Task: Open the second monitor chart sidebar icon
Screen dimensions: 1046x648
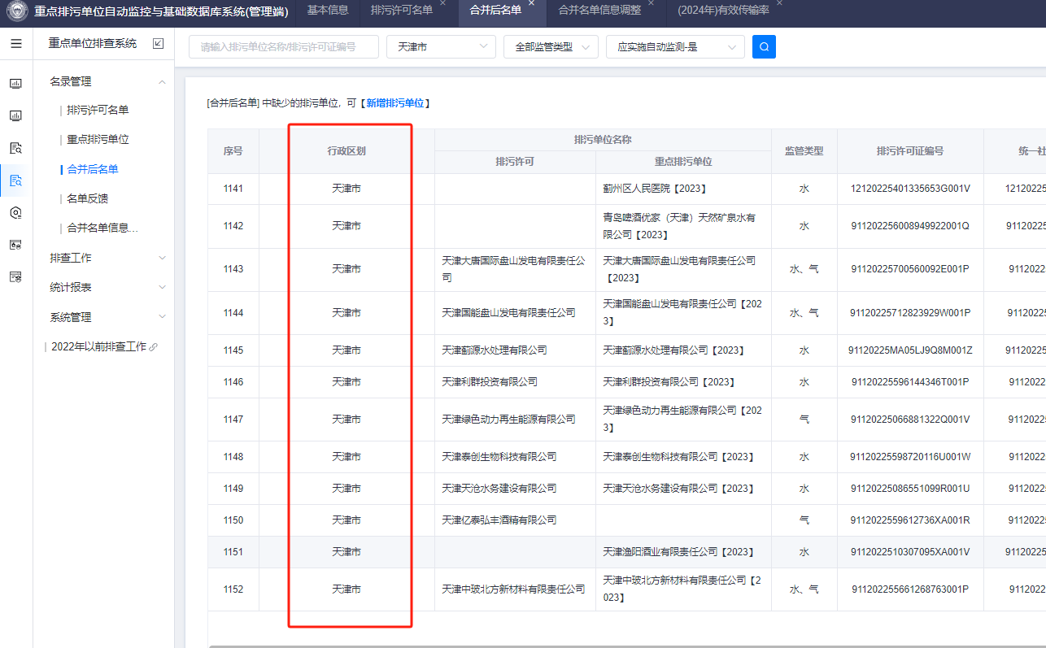Action: point(15,115)
